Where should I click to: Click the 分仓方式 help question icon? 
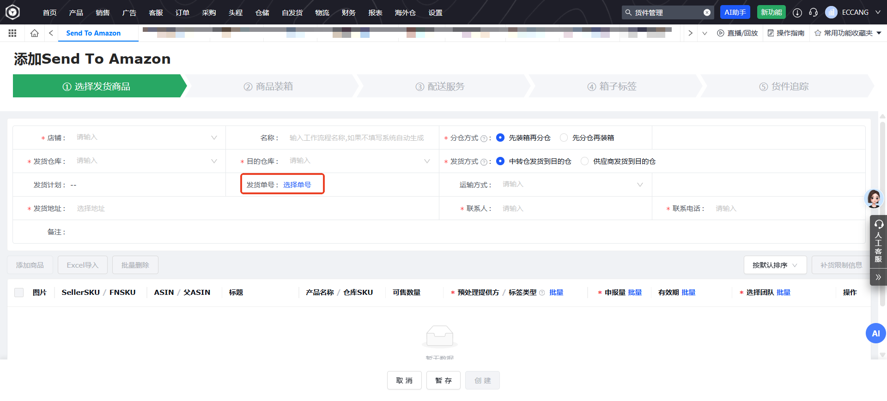pyautogui.click(x=484, y=138)
